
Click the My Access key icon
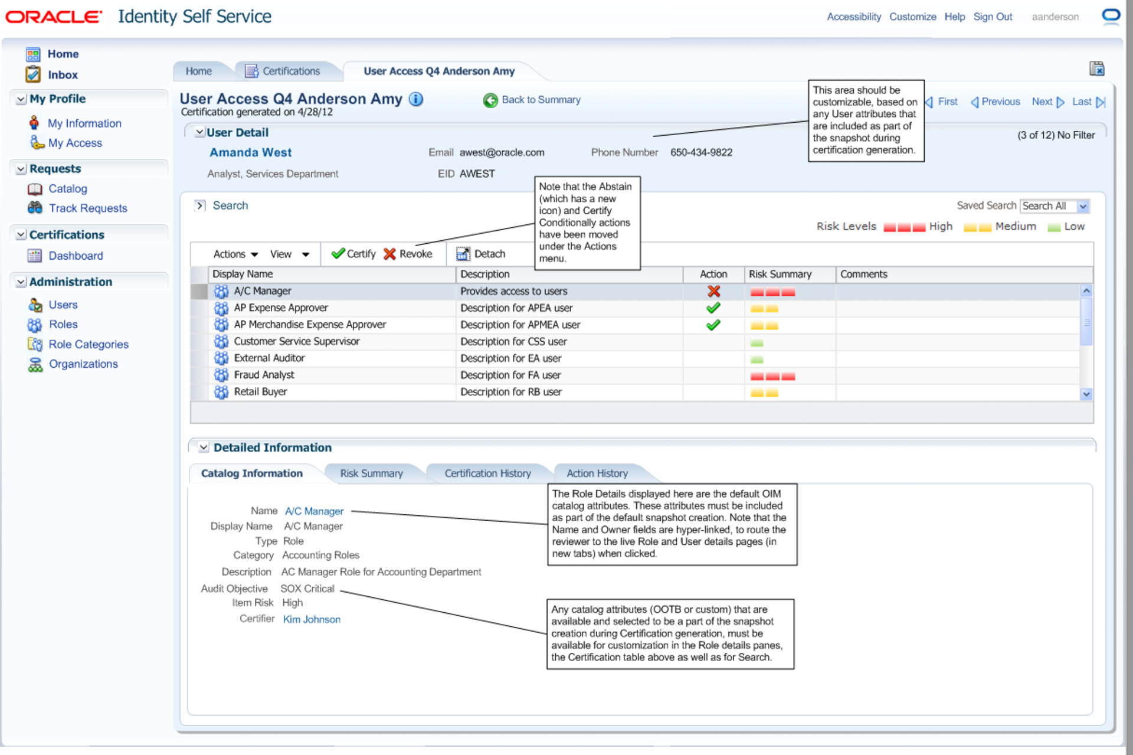(x=37, y=142)
